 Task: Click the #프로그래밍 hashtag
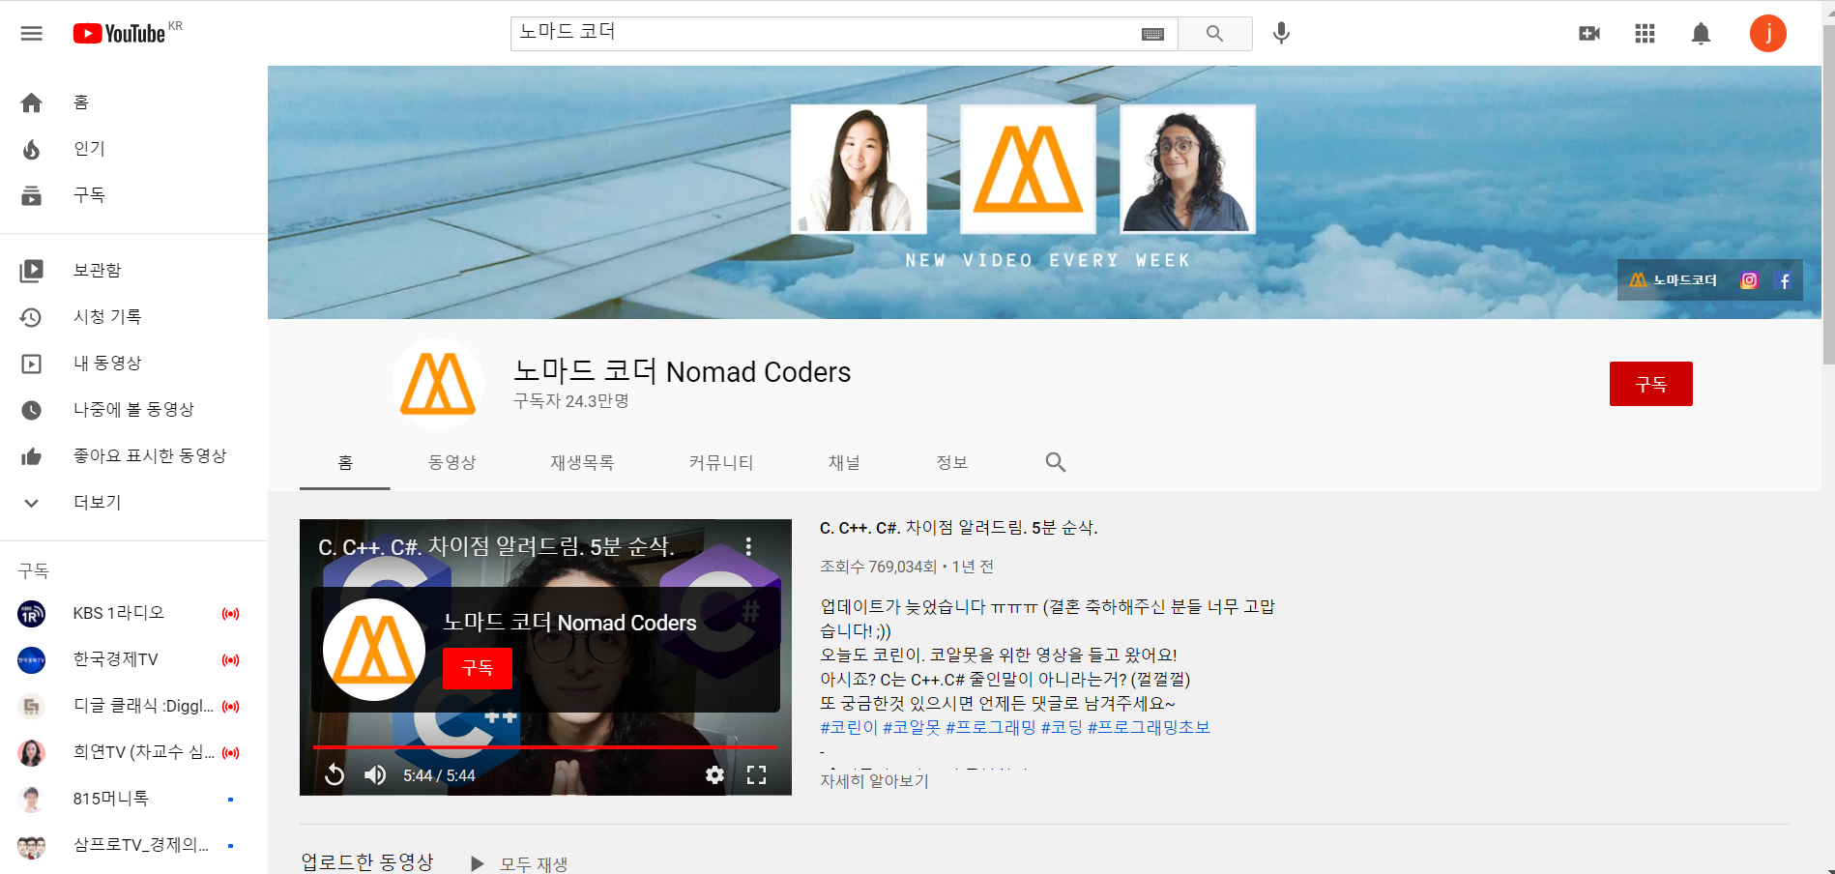[990, 727]
